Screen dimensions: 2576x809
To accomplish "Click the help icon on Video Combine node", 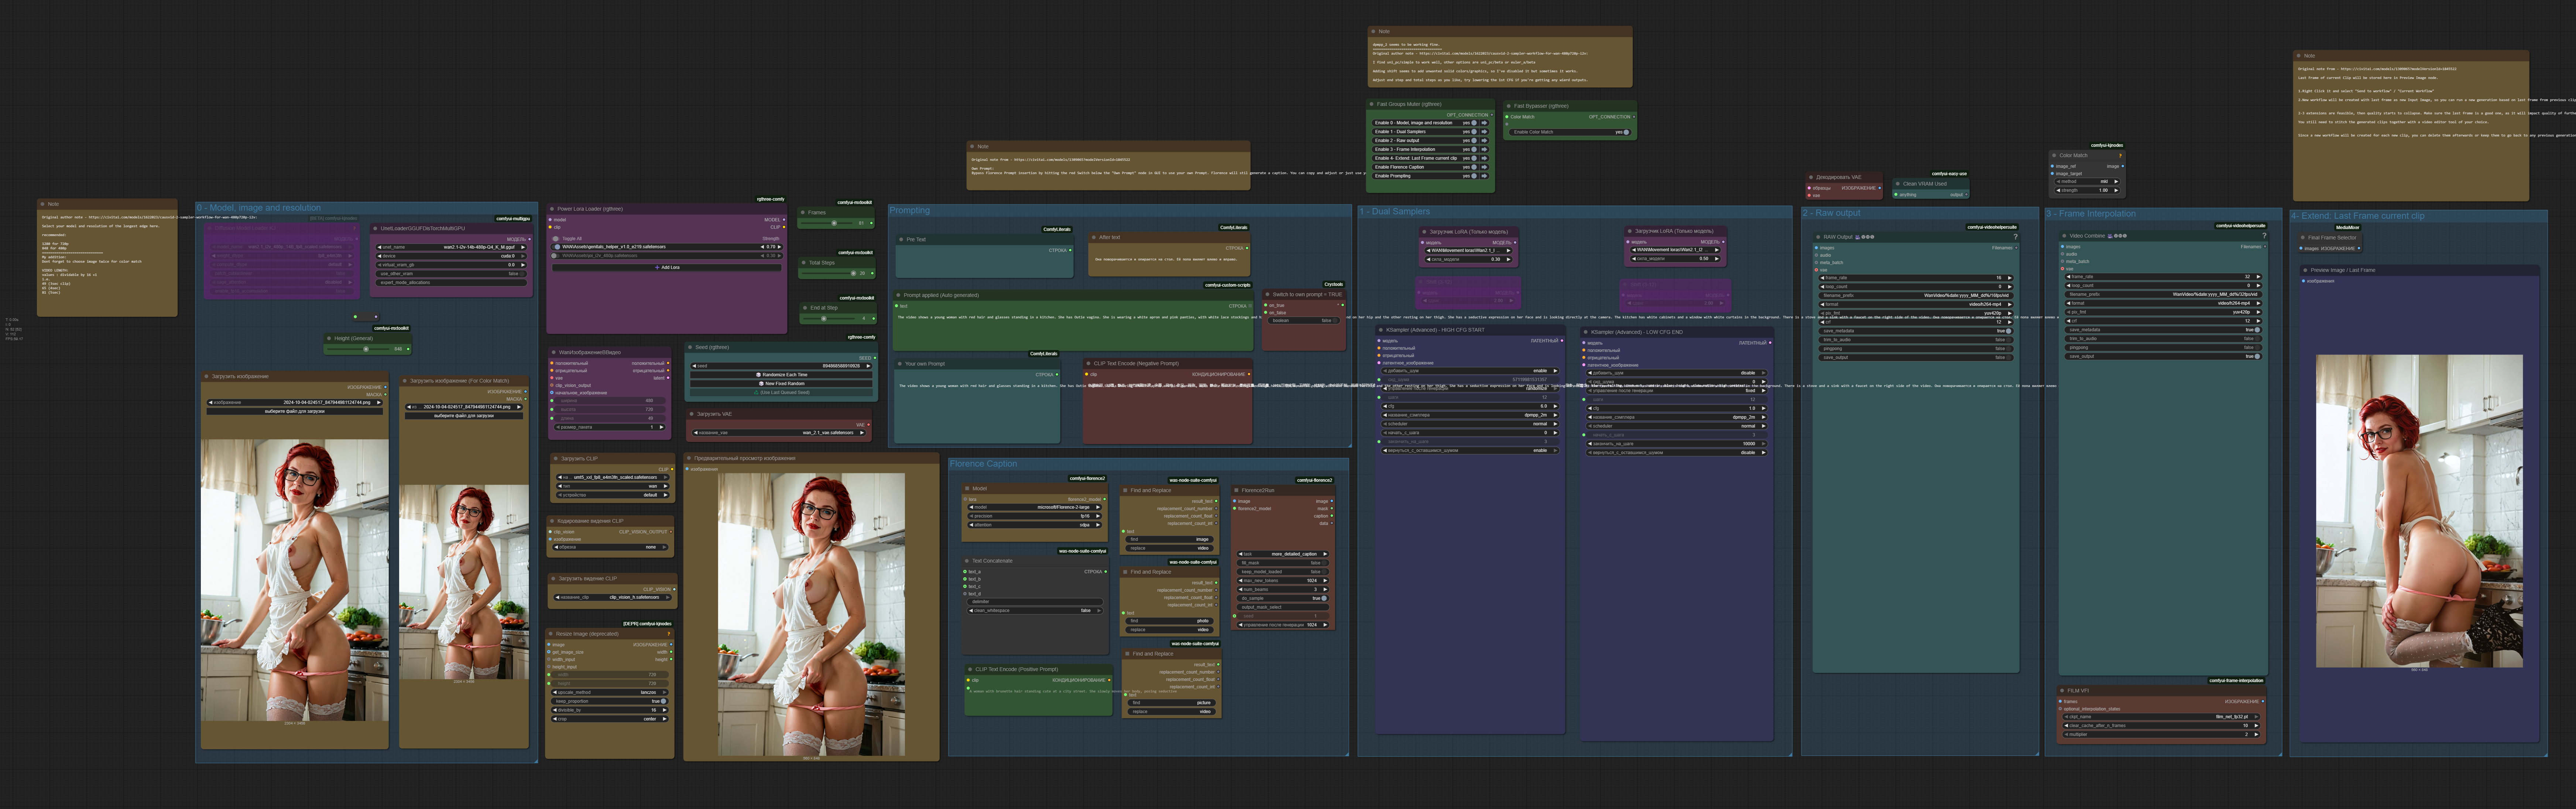I will (x=2264, y=236).
